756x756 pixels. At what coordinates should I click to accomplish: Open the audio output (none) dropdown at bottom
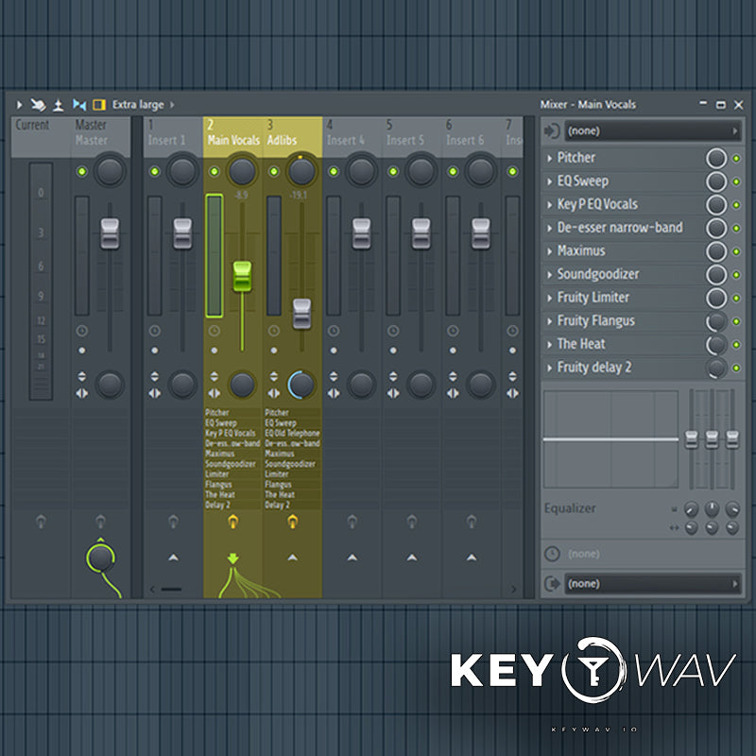coord(652,584)
